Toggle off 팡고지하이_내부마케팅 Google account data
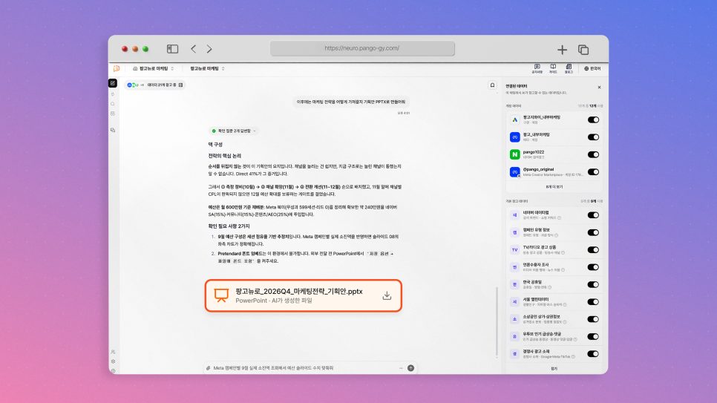 click(x=593, y=119)
